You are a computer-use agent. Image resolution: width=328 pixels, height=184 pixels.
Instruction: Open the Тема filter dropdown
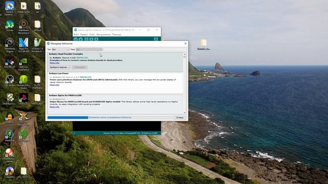coord(89,50)
